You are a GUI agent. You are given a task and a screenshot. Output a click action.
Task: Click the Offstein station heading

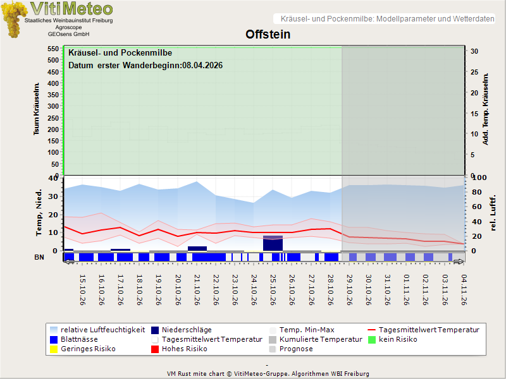click(x=268, y=34)
